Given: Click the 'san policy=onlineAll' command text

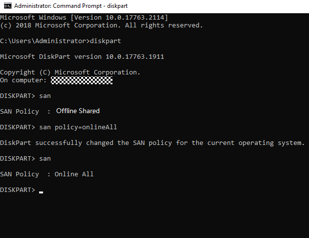Looking at the screenshot, I should [78, 127].
